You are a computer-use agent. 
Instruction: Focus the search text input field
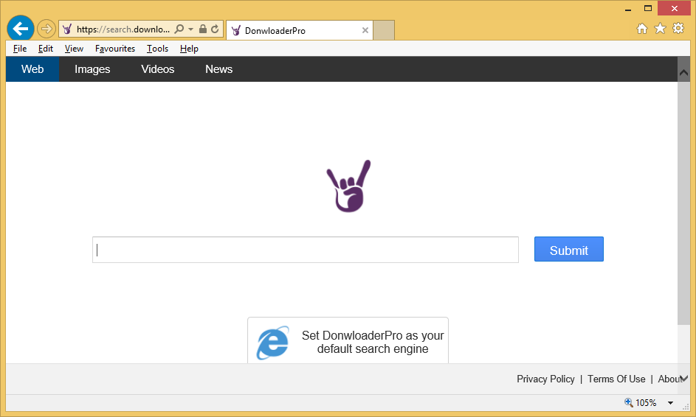(x=306, y=250)
